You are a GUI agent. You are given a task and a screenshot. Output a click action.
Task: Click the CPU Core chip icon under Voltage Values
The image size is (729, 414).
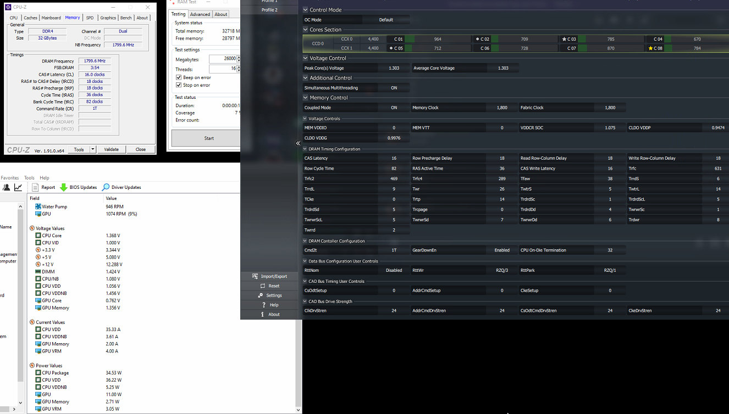click(38, 236)
